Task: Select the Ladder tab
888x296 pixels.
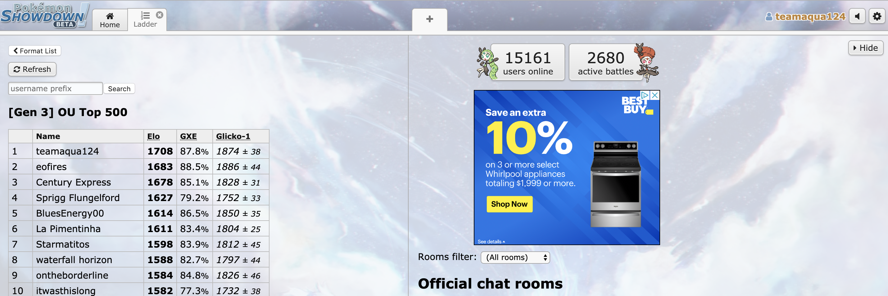Action: [x=145, y=20]
